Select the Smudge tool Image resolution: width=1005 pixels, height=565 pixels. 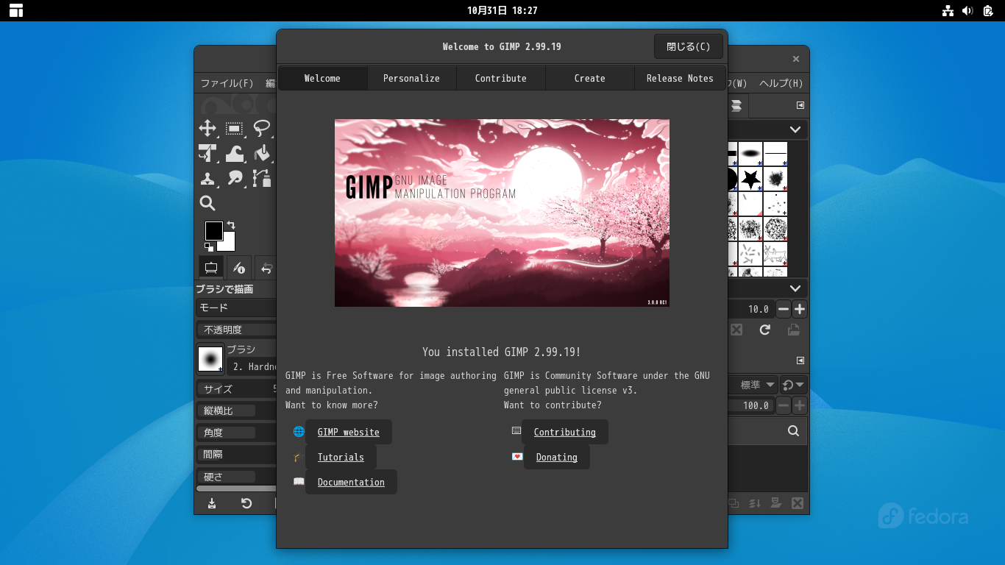pos(235,178)
